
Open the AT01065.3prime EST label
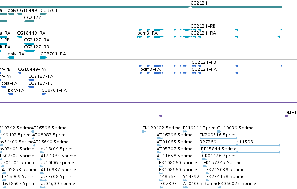(x=201, y=184)
